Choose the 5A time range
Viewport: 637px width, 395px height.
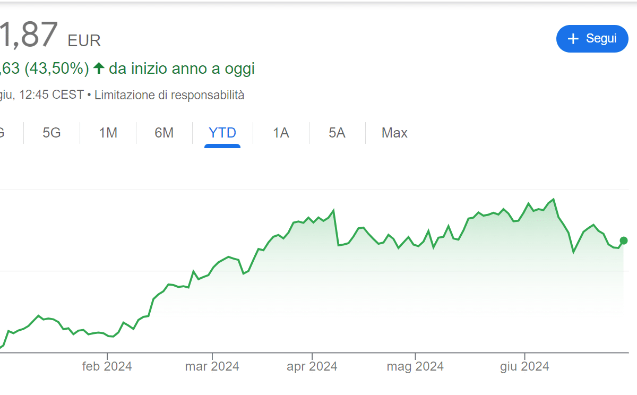coord(337,133)
